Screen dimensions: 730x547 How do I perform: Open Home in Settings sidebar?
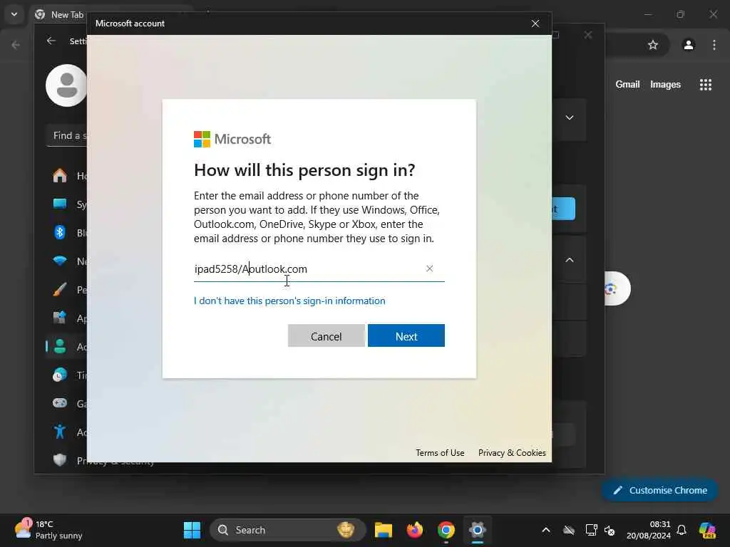click(60, 176)
